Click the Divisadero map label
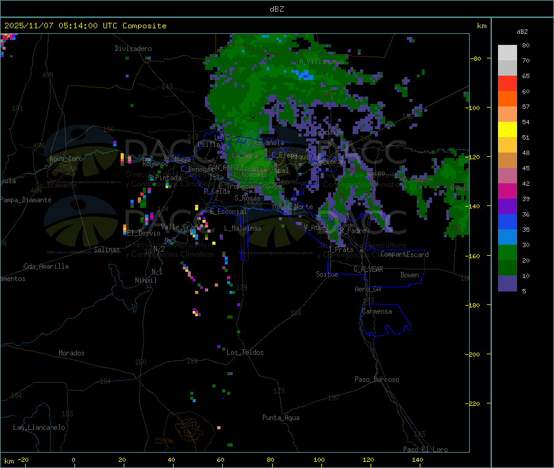This screenshot has width=554, height=468. (x=133, y=49)
